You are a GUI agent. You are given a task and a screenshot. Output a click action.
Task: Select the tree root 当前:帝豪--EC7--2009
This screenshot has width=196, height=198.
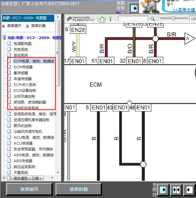coord(34,38)
